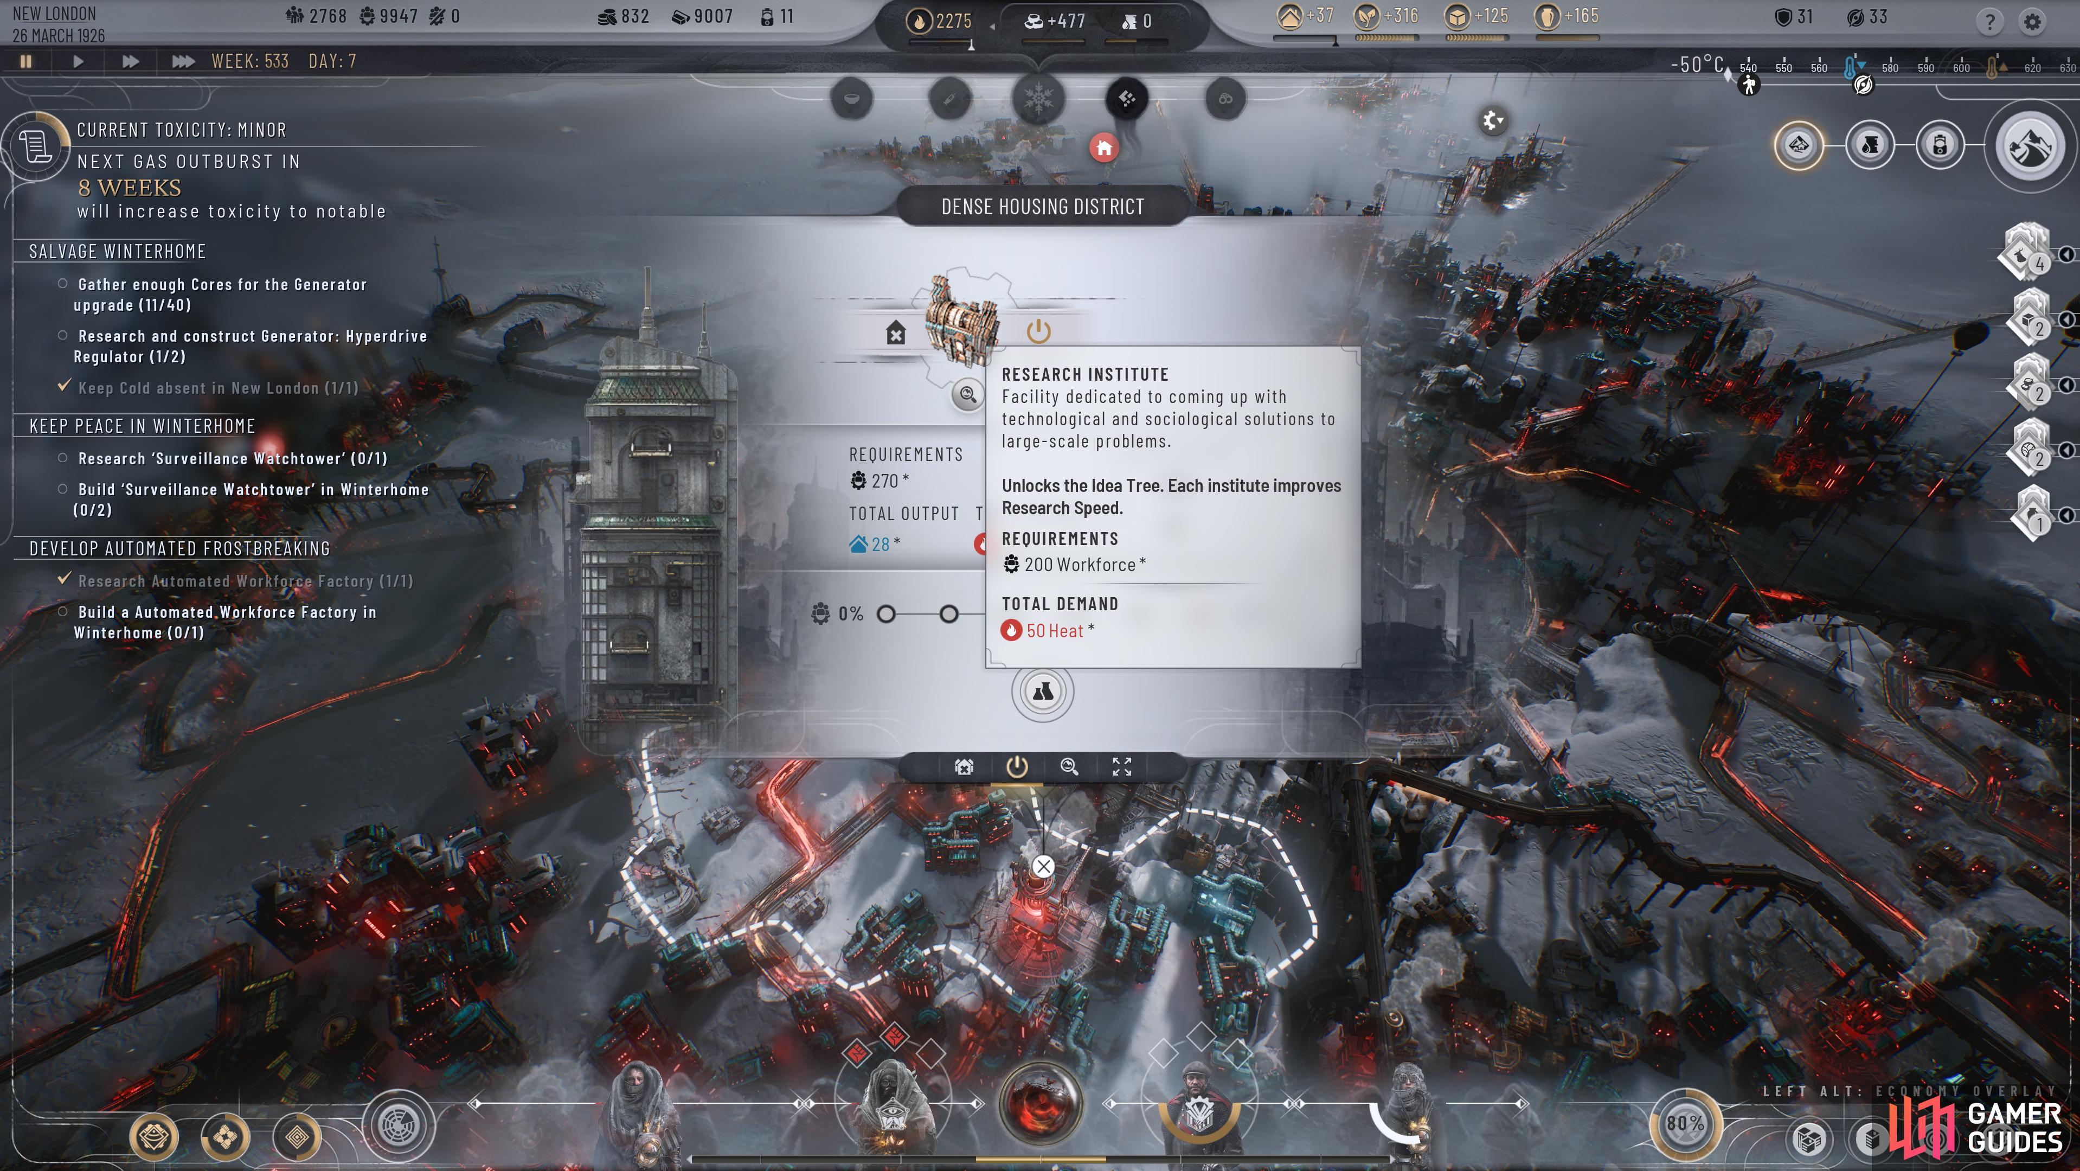Viewport: 2080px width, 1171px height.
Task: Open the third gold concentric-diamond icon
Action: click(297, 1136)
